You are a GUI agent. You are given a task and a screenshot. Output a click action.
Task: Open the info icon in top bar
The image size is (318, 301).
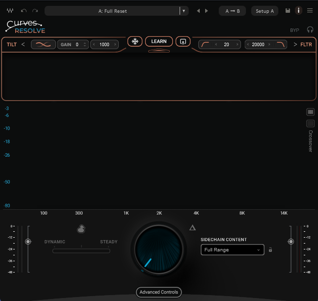[x=298, y=11]
